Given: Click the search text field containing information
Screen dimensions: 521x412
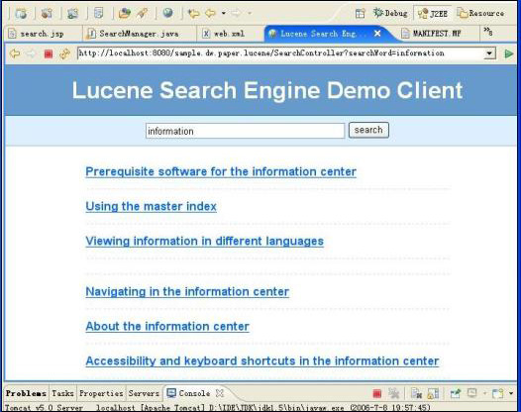Looking at the screenshot, I should [245, 131].
